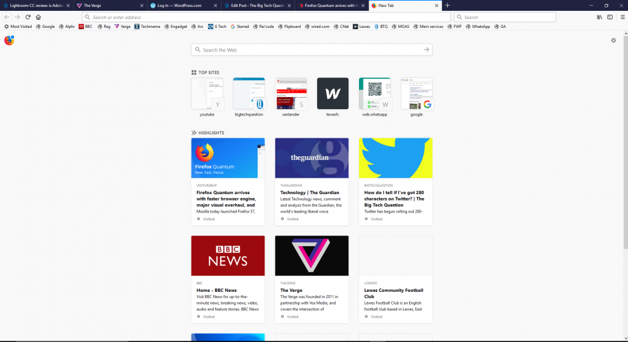Open the CNet bookmark
Image resolution: width=628 pixels, height=342 pixels.
tap(341, 27)
